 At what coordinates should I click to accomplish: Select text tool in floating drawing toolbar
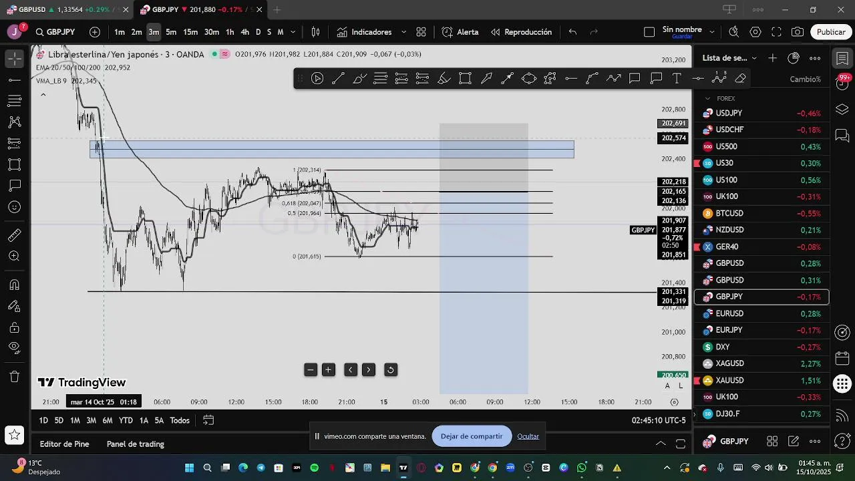677,79
